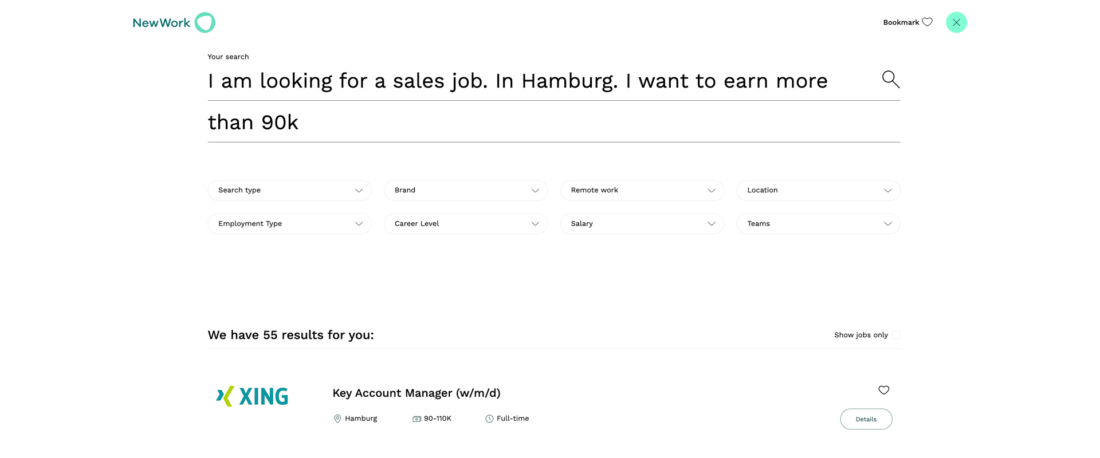Favorite the Key Account Manager job heart
Viewport: 1100px width, 458px height.
[x=883, y=390]
